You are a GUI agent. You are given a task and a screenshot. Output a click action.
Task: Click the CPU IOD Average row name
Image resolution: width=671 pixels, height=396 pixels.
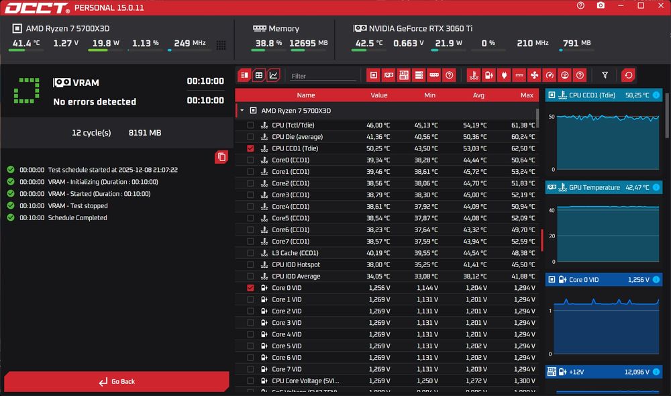[296, 276]
